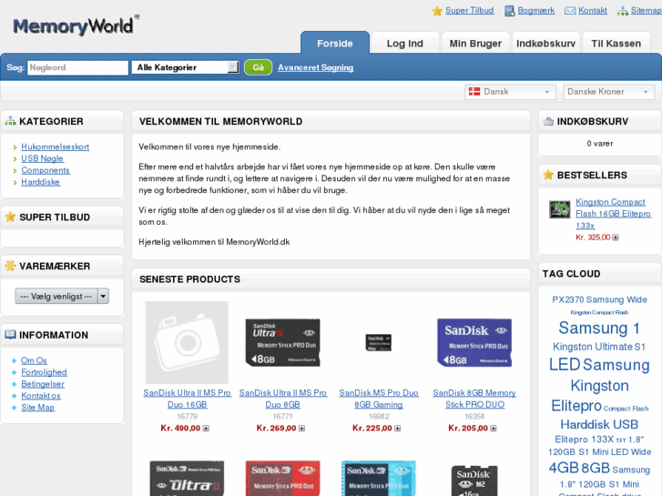Click plus icon next to Kr. 225,00

[397, 429]
